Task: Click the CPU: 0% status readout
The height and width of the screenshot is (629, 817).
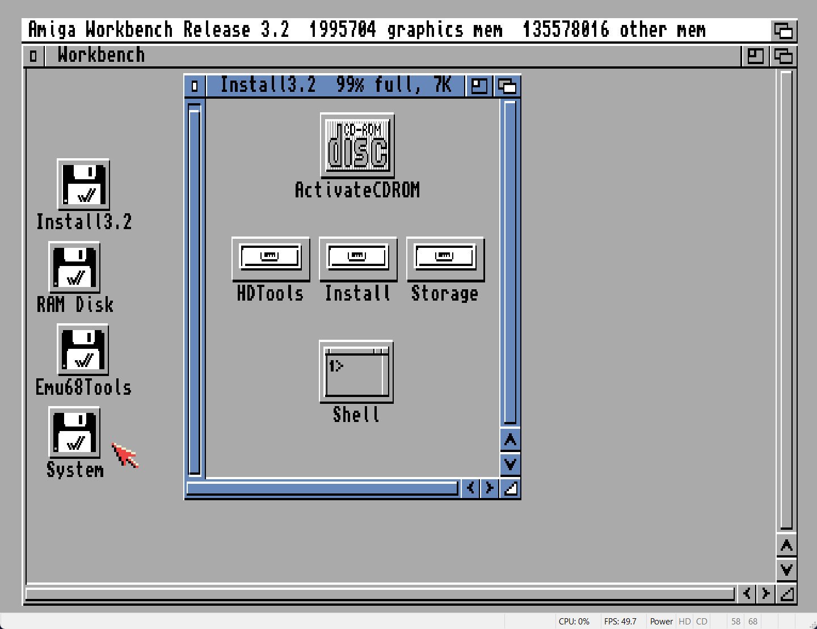Action: 574,622
